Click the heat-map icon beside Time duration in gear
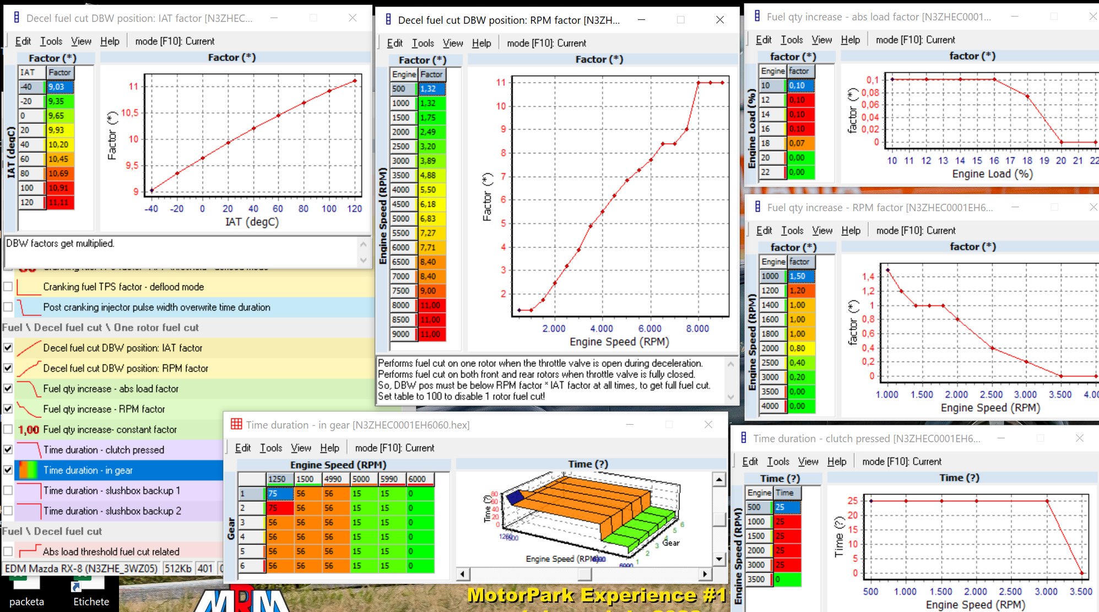1099x612 pixels. pos(29,470)
